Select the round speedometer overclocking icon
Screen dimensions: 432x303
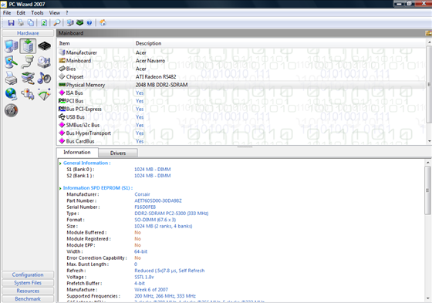12,110
